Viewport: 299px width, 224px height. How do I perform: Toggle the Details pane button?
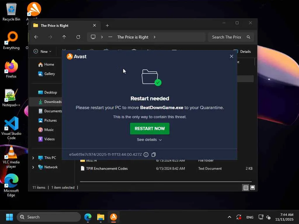pyautogui.click(x=242, y=52)
